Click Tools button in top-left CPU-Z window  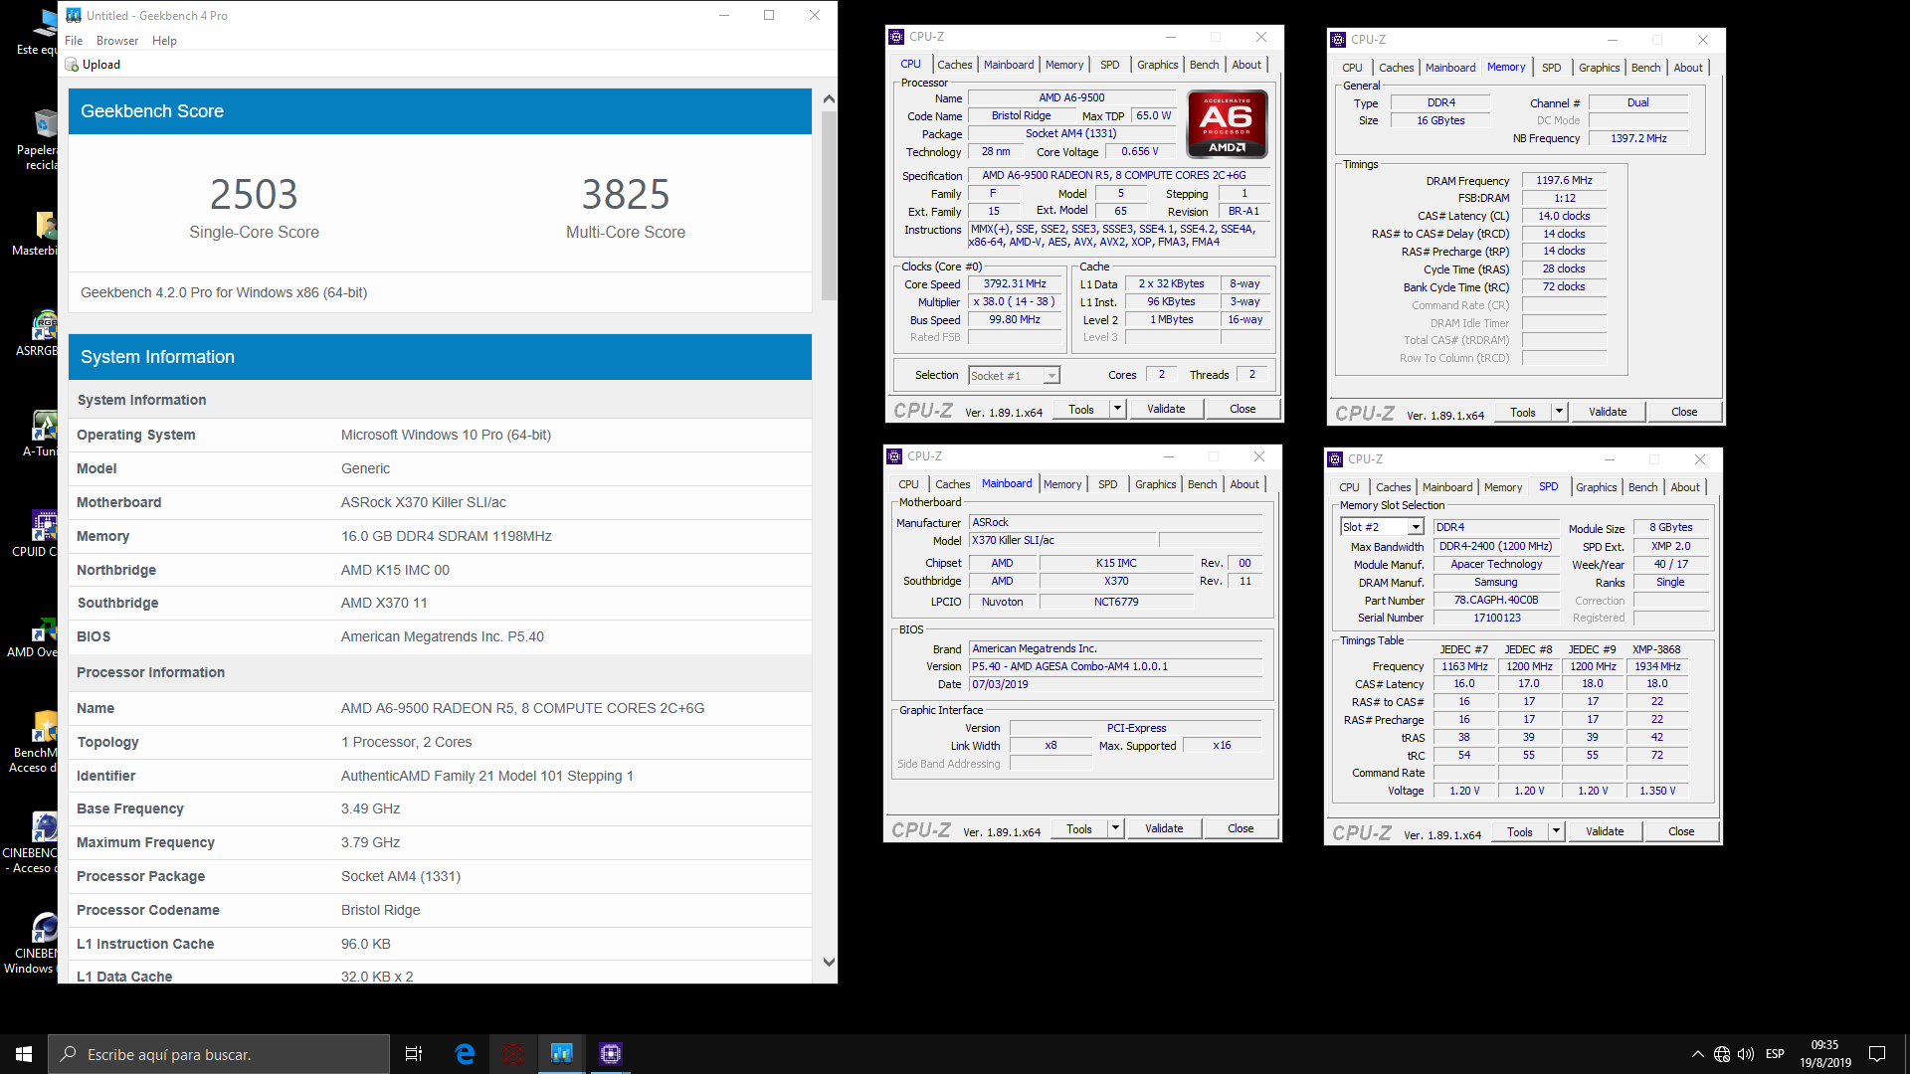(x=1081, y=409)
